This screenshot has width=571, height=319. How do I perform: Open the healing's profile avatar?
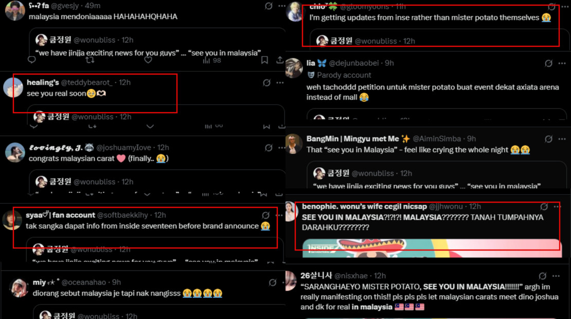coord(13,87)
